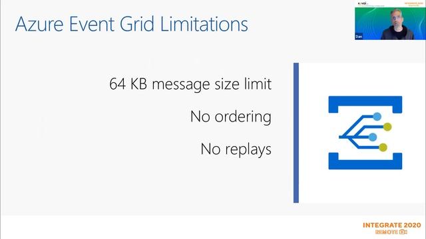Screen dimensions: 426x239
Task: Click the vertical blue divider bar
Action: (296, 133)
